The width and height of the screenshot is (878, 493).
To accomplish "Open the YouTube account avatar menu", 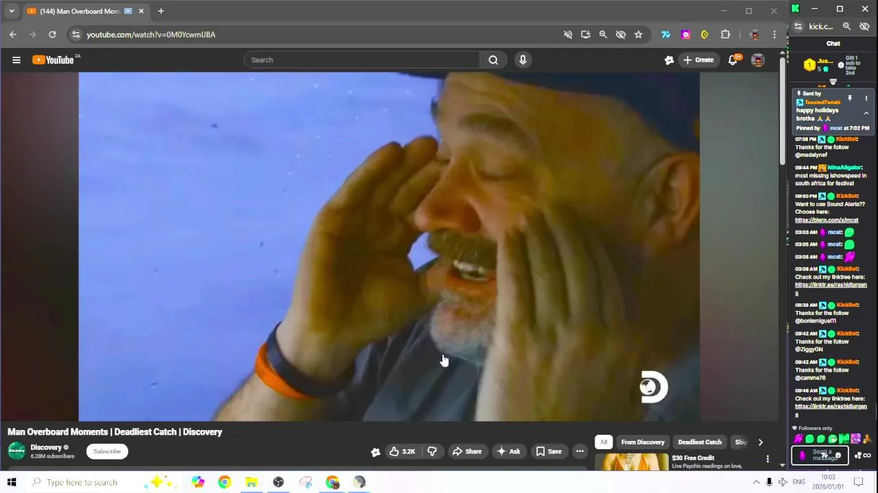I will coord(758,60).
